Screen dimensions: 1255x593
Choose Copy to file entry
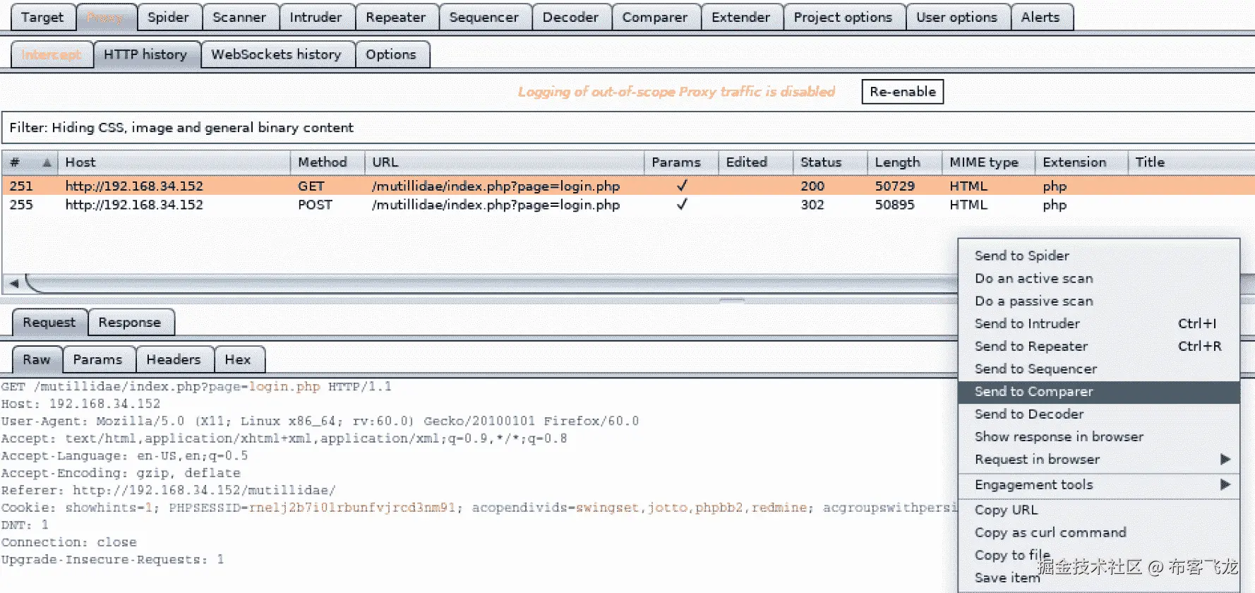click(1098, 555)
